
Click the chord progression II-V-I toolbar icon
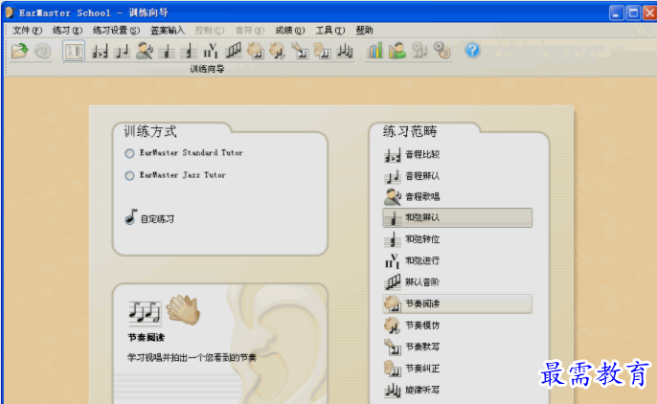[x=211, y=51]
